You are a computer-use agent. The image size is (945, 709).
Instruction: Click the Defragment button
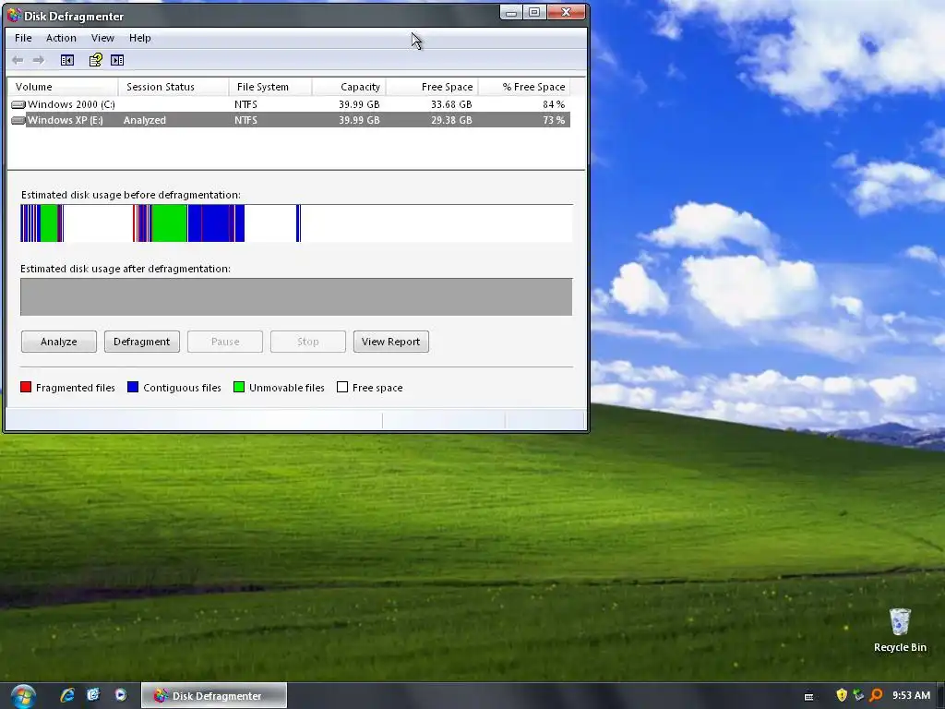pos(141,342)
